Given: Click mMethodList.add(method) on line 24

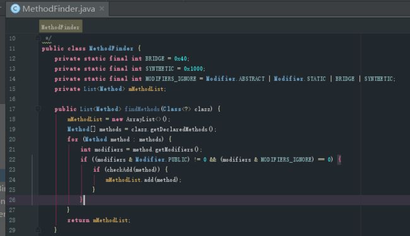Looking at the screenshot, I should [x=142, y=180].
